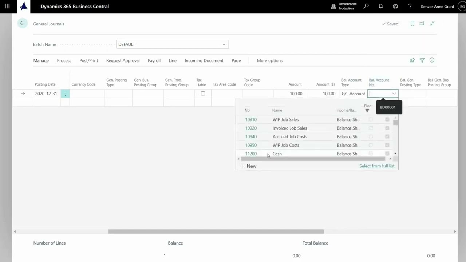This screenshot has width=466, height=262.
Task: Collapse the page with diagonal arrows icon
Action: pos(432,24)
